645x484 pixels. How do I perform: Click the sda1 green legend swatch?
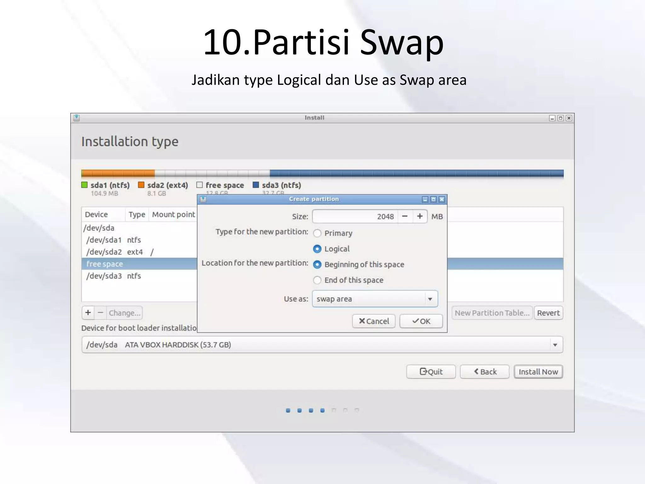[x=84, y=185]
